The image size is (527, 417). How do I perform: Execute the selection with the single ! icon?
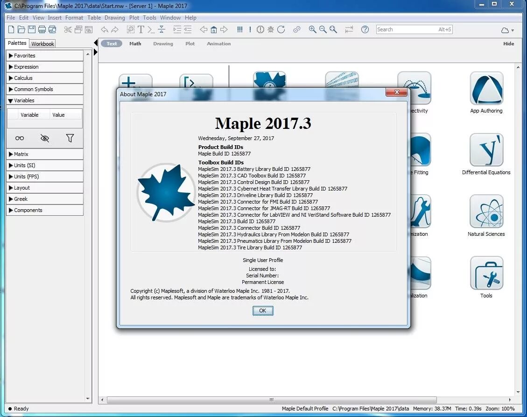click(x=250, y=29)
